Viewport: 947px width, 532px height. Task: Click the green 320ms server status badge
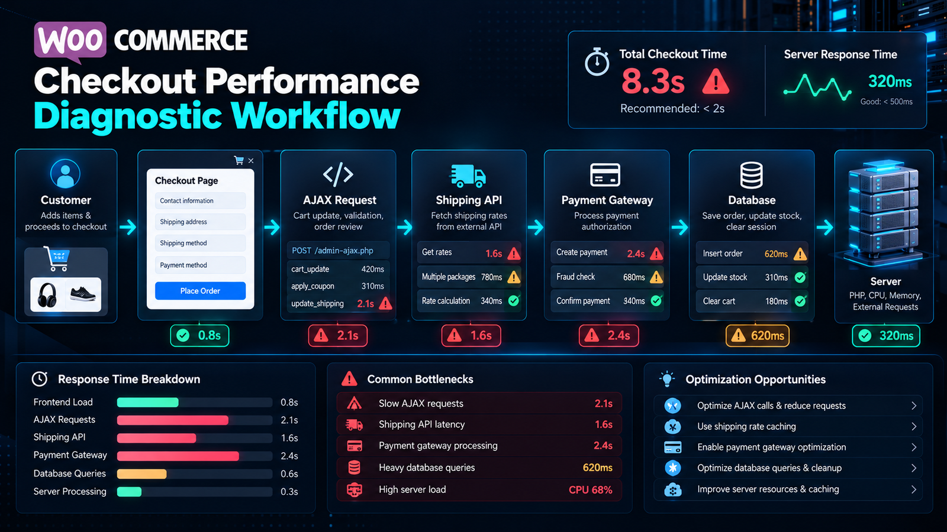(885, 336)
